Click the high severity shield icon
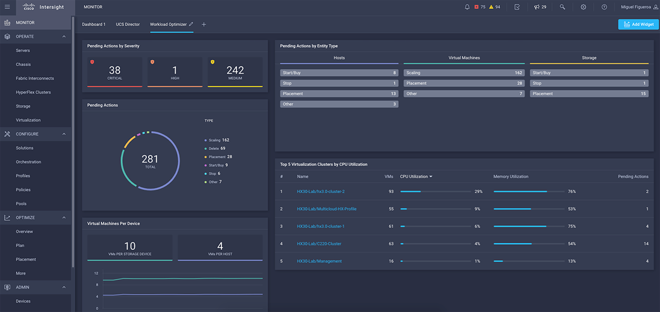Image resolution: width=660 pixels, height=312 pixels. 153,62
